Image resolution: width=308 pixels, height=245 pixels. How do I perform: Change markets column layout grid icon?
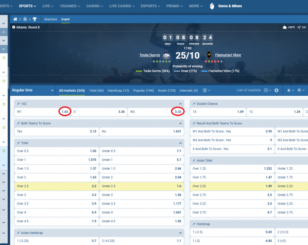pos(267,90)
